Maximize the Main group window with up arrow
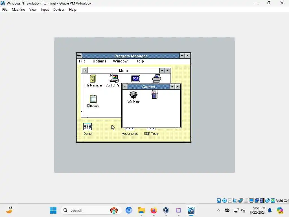289x217 pixels. pyautogui.click(x=168, y=70)
